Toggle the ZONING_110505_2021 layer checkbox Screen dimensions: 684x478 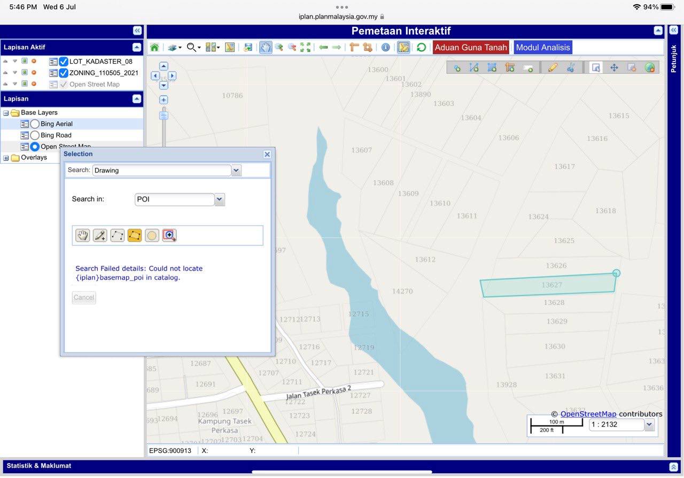64,73
